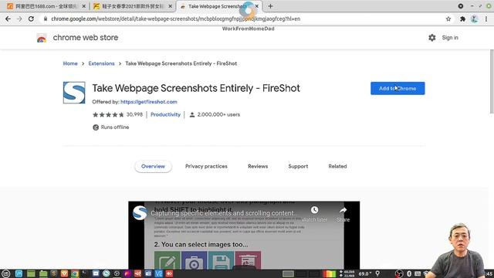
Task: Open the orange V app in taskbar
Action: tap(64, 273)
